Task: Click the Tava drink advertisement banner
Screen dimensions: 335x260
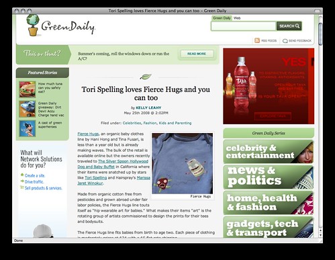Action: point(269,86)
